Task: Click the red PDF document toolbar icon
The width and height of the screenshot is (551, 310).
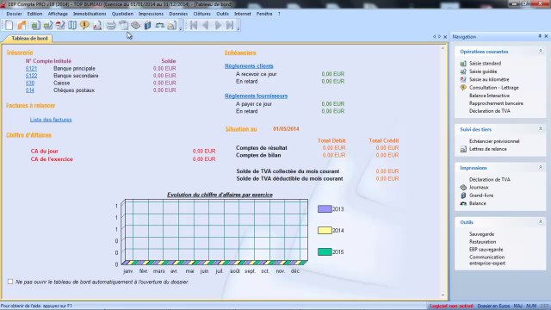Action: click(x=97, y=25)
